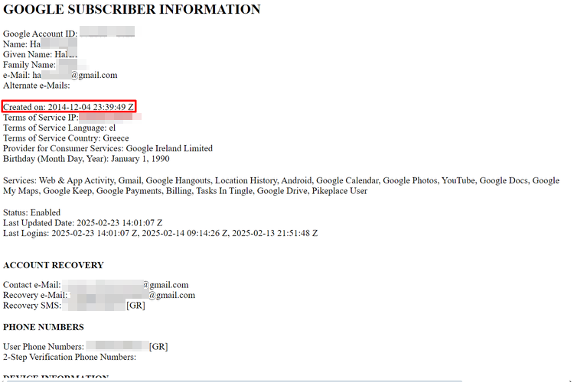This screenshot has height=382, width=574.
Task: Click the Created on 2014-12-04 timestamp
Action: tap(68, 107)
